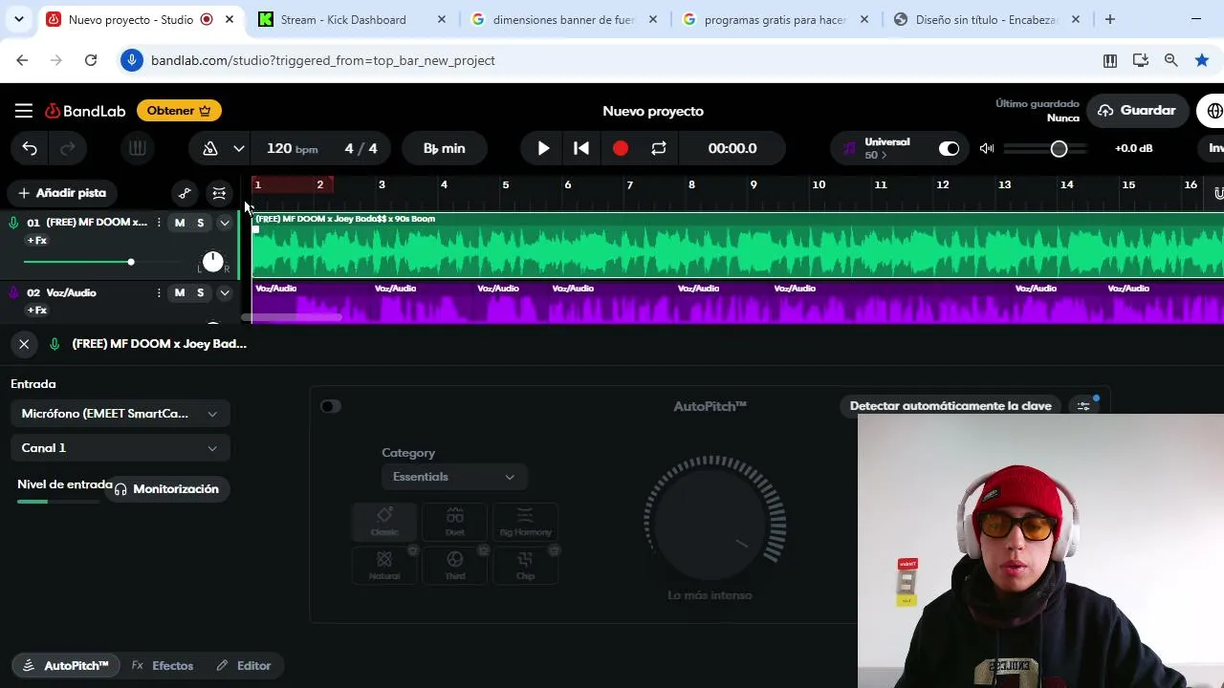Select the Duet AutoPitch preset

pos(455,522)
